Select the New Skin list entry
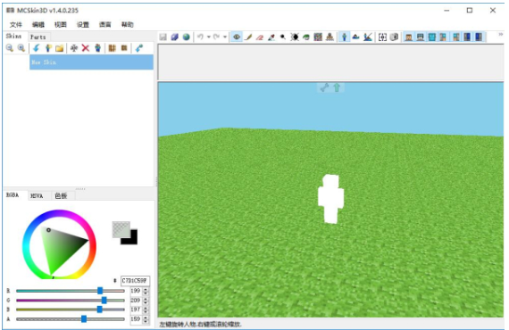 (x=91, y=62)
